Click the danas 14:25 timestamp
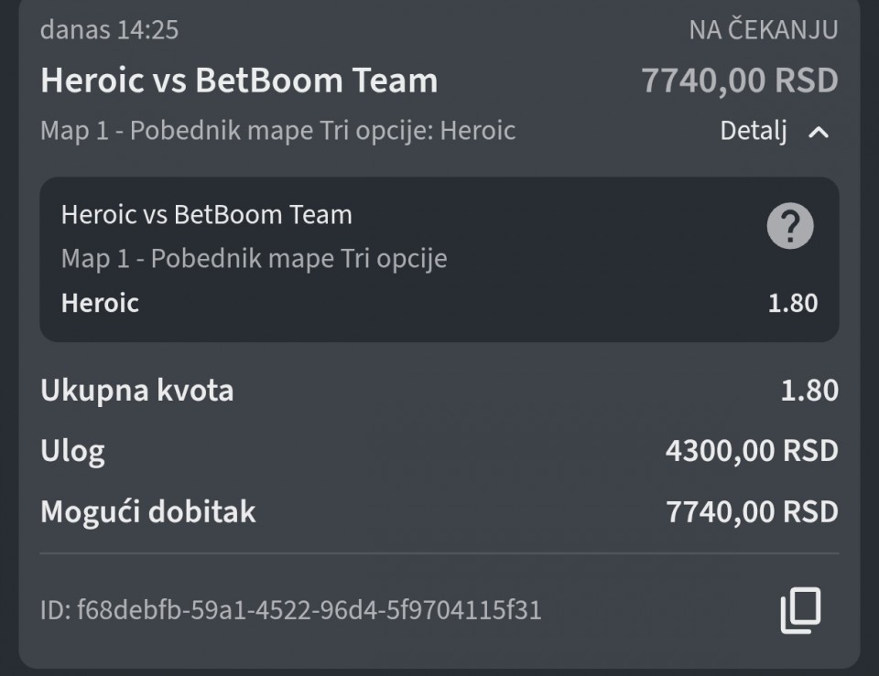 (109, 29)
